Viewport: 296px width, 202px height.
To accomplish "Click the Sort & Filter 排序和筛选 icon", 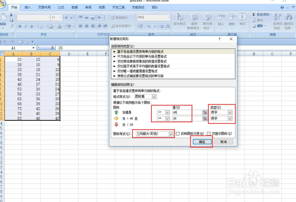I will (x=278, y=21).
